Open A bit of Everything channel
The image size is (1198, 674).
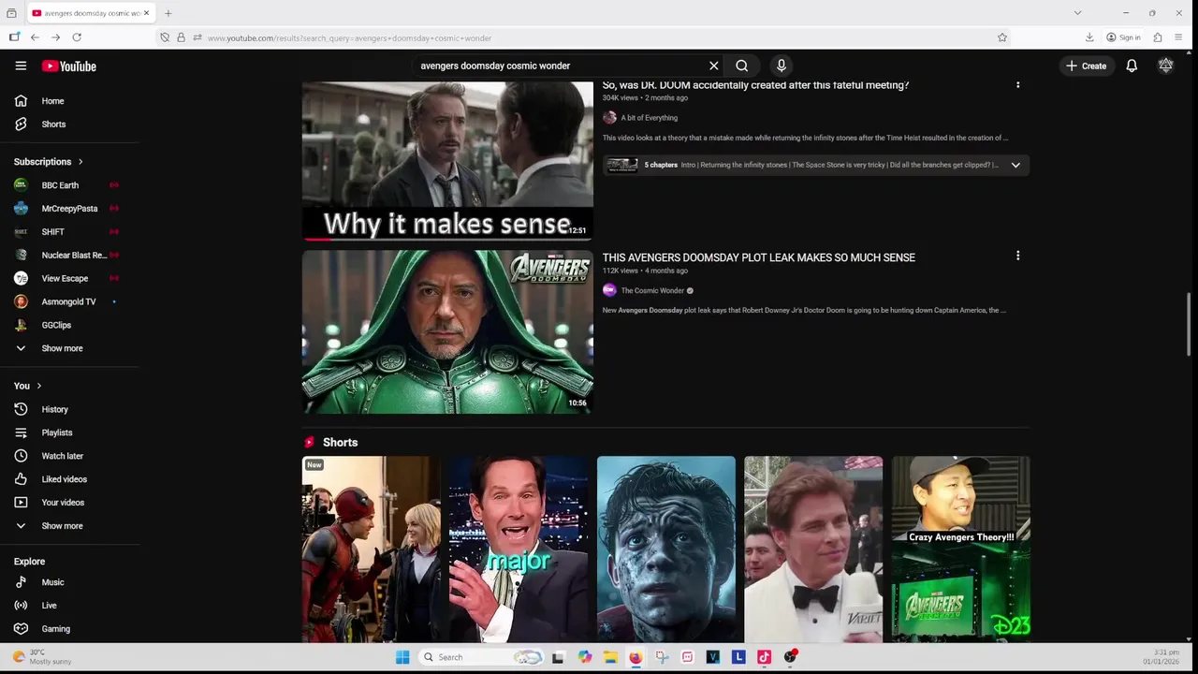pyautogui.click(x=649, y=118)
